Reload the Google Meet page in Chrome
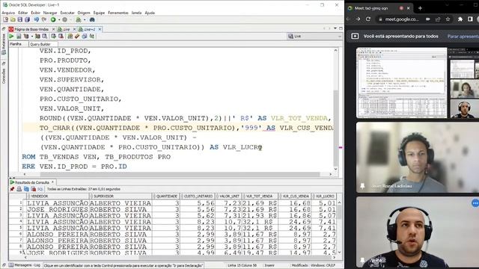Image resolution: width=479 pixels, height=269 pixels. point(368,19)
